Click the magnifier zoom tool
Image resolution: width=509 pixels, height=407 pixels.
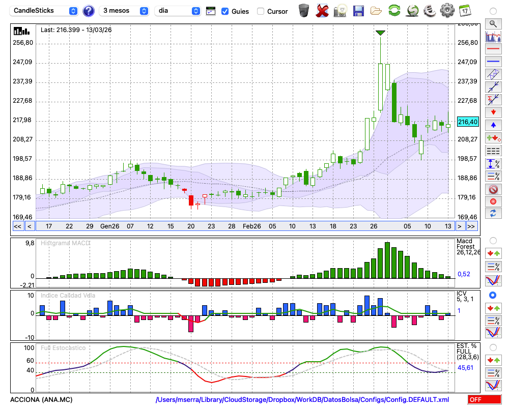tap(493, 23)
